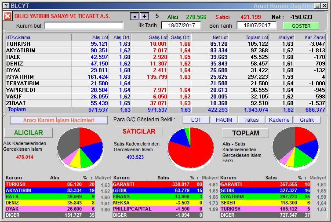Select the ZIRAAT row in the table
Viewport: 331px width, 222px height.
pyautogui.click(x=165, y=103)
